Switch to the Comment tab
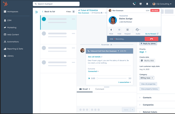175x114 pixels. coord(99,89)
